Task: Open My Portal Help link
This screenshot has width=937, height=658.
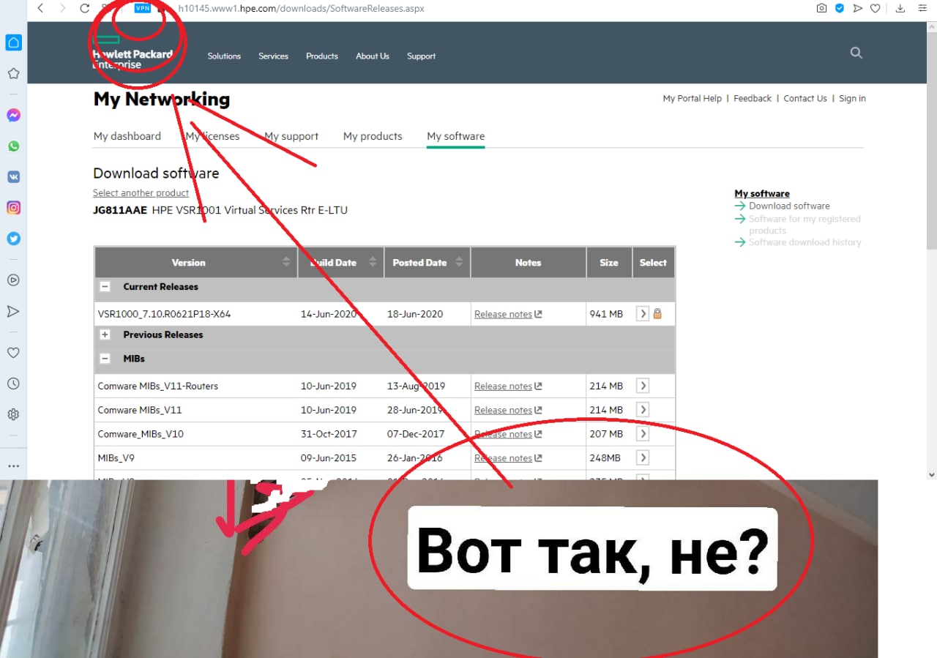Action: tap(693, 99)
